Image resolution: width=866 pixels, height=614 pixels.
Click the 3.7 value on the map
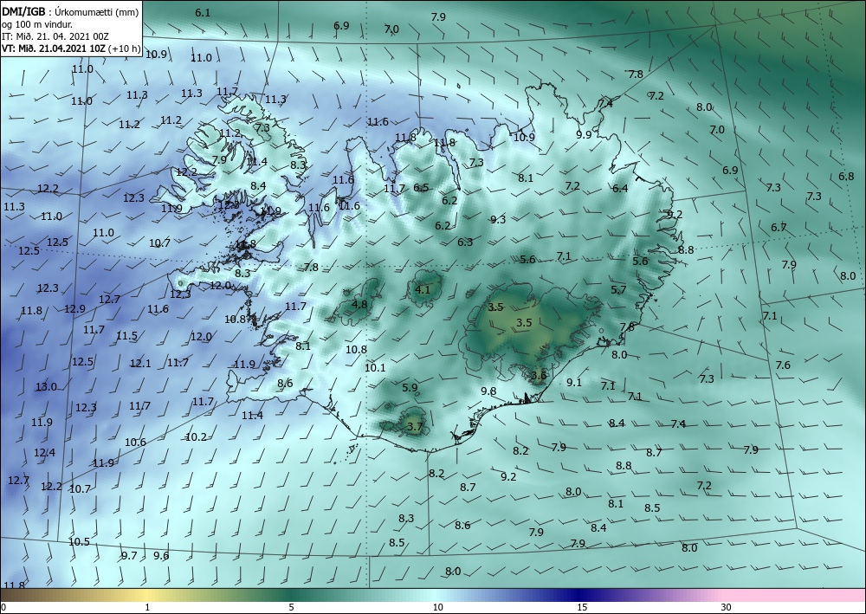[x=415, y=426]
